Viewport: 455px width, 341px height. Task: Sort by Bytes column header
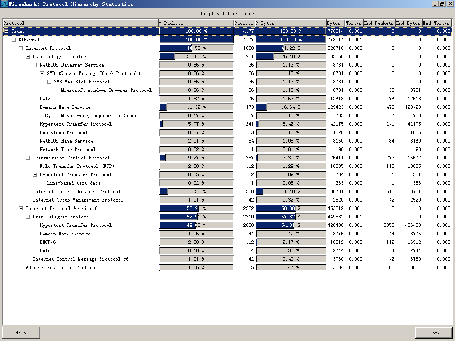(x=335, y=23)
